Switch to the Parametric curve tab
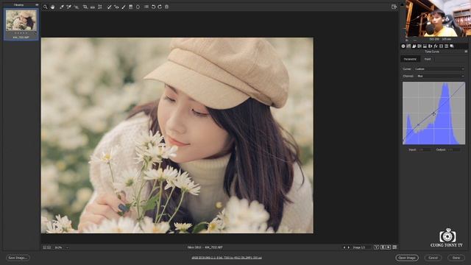Screen dimensions: 471x265 [410, 59]
